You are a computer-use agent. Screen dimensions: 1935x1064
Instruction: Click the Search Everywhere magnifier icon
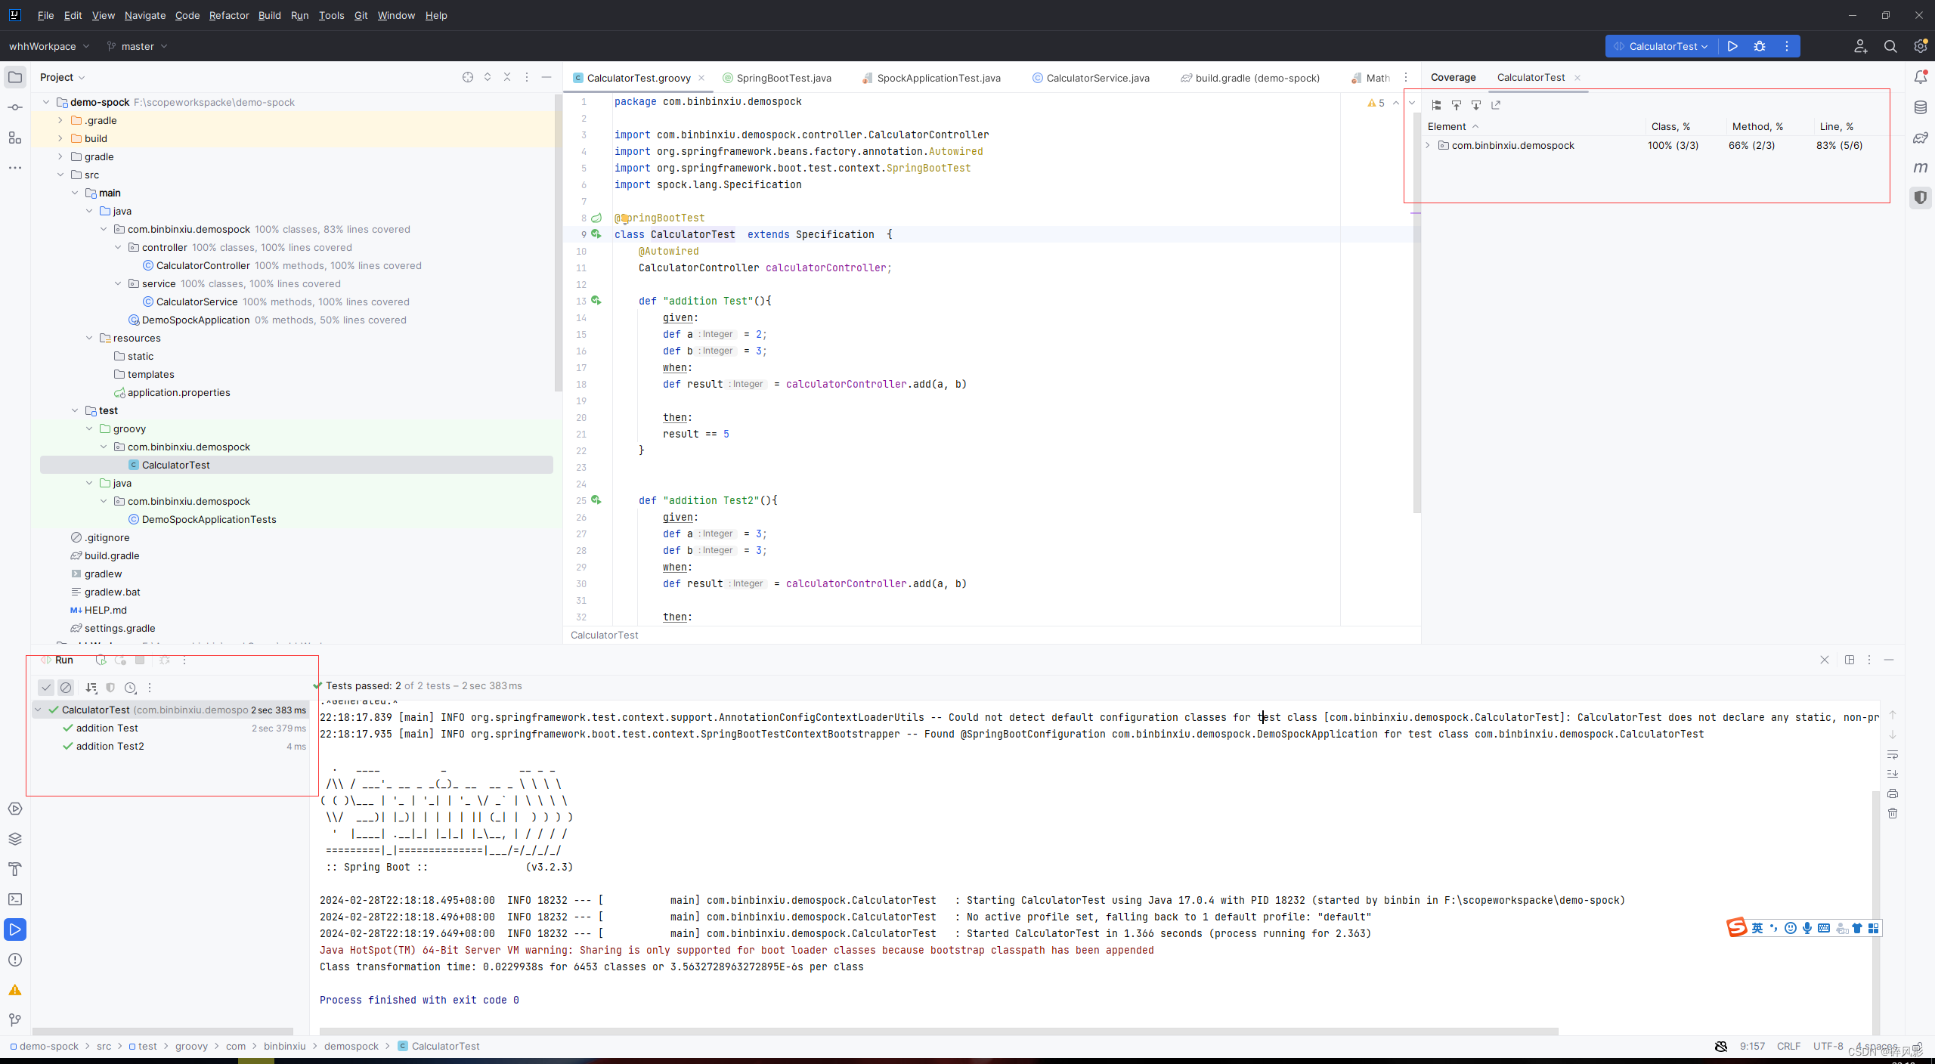click(1890, 46)
